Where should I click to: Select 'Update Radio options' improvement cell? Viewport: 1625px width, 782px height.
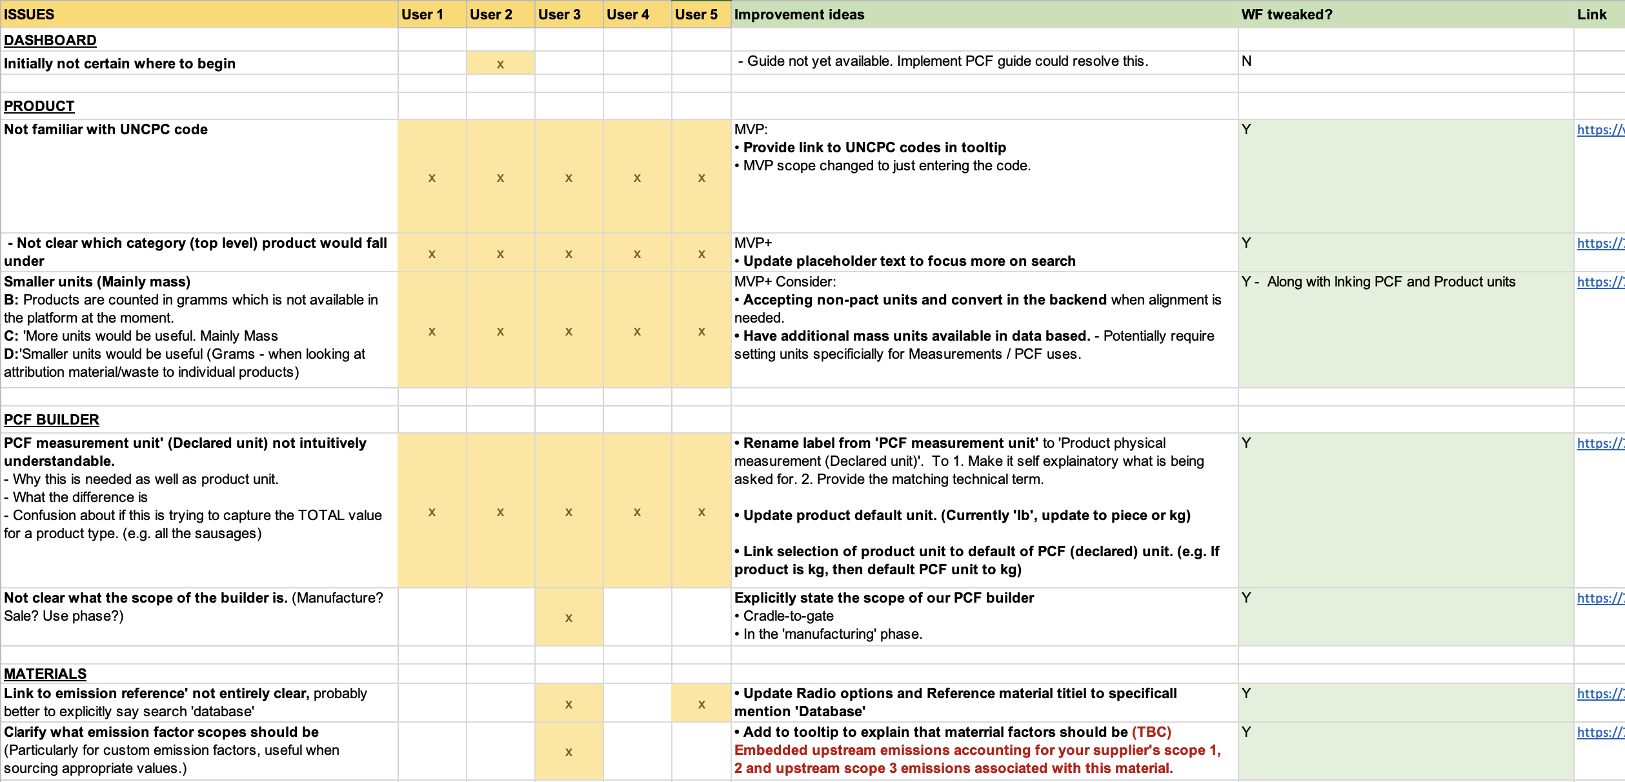pyautogui.click(x=984, y=703)
